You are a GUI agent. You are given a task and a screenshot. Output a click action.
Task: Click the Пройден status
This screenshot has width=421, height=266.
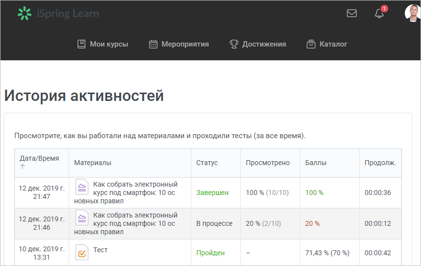click(x=210, y=253)
